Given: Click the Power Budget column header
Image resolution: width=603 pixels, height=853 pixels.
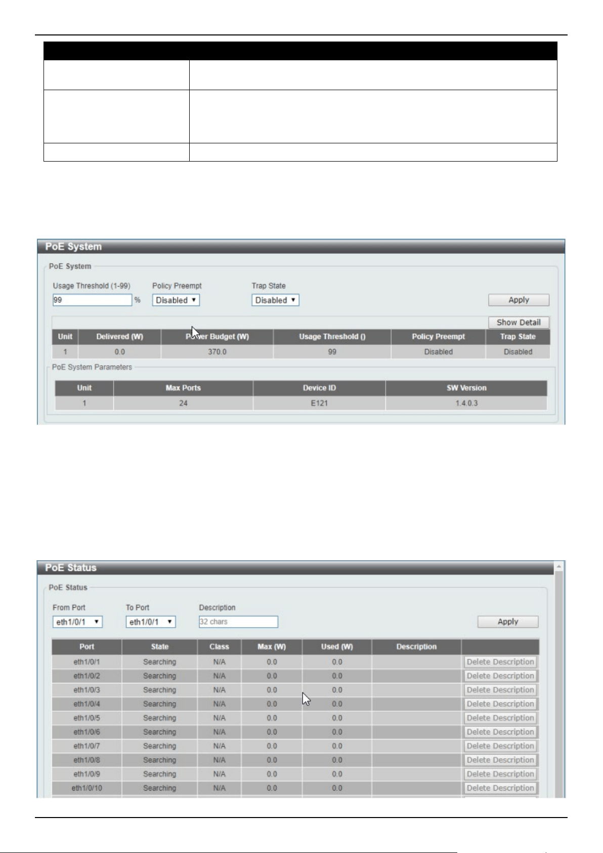Looking at the screenshot, I should [x=217, y=337].
